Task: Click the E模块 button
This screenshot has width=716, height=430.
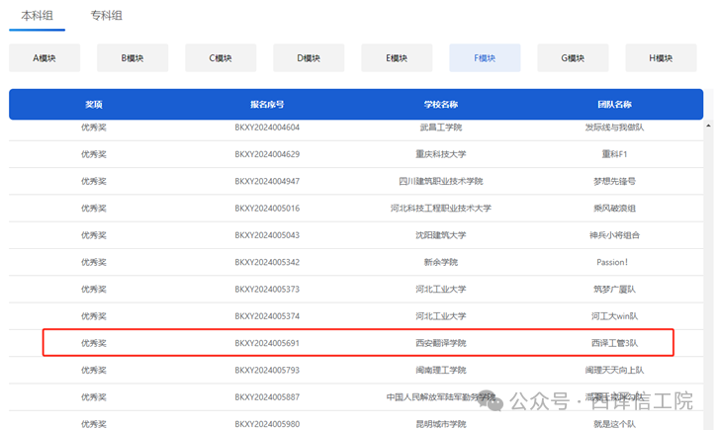Action: 397,58
